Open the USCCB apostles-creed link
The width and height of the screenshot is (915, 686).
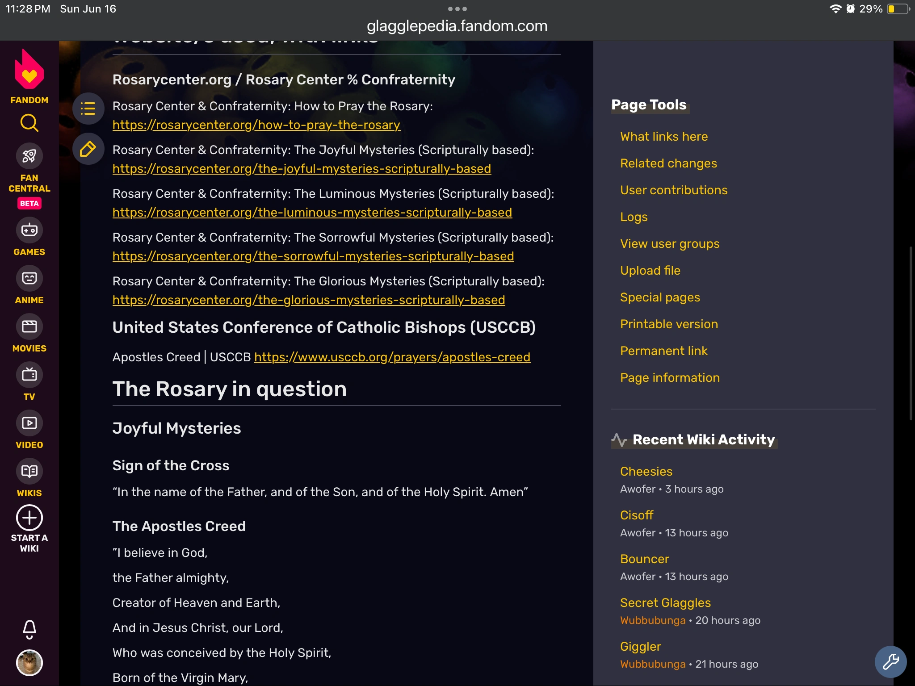(392, 357)
